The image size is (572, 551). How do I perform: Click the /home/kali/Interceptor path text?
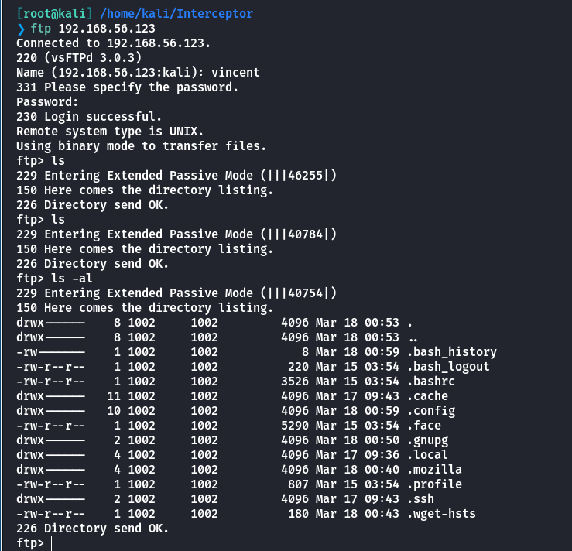click(x=176, y=14)
